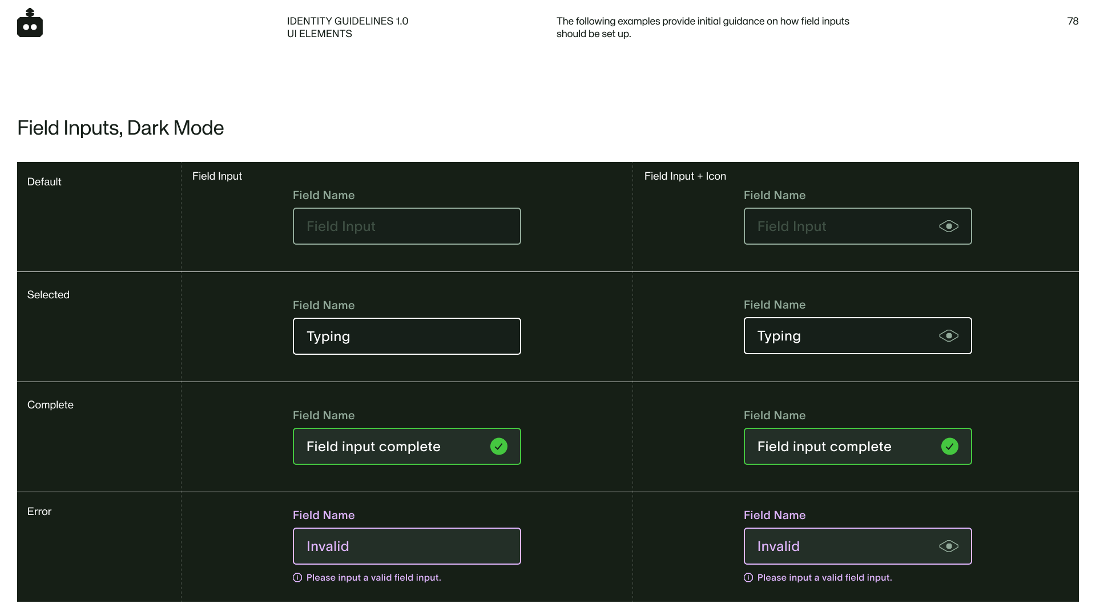Screen dimensions: 1096x616
Task: Click right 'Please input a valid field input.' message
Action: point(825,578)
